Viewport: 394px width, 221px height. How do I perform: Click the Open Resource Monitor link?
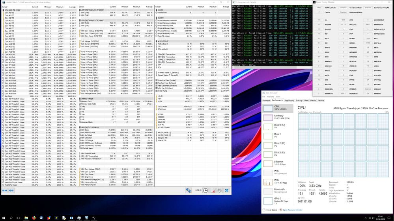293,210
